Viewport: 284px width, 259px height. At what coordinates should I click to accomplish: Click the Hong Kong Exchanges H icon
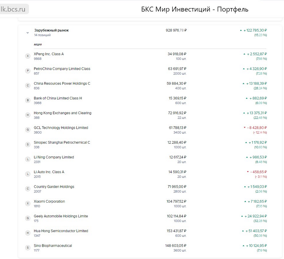27,115
